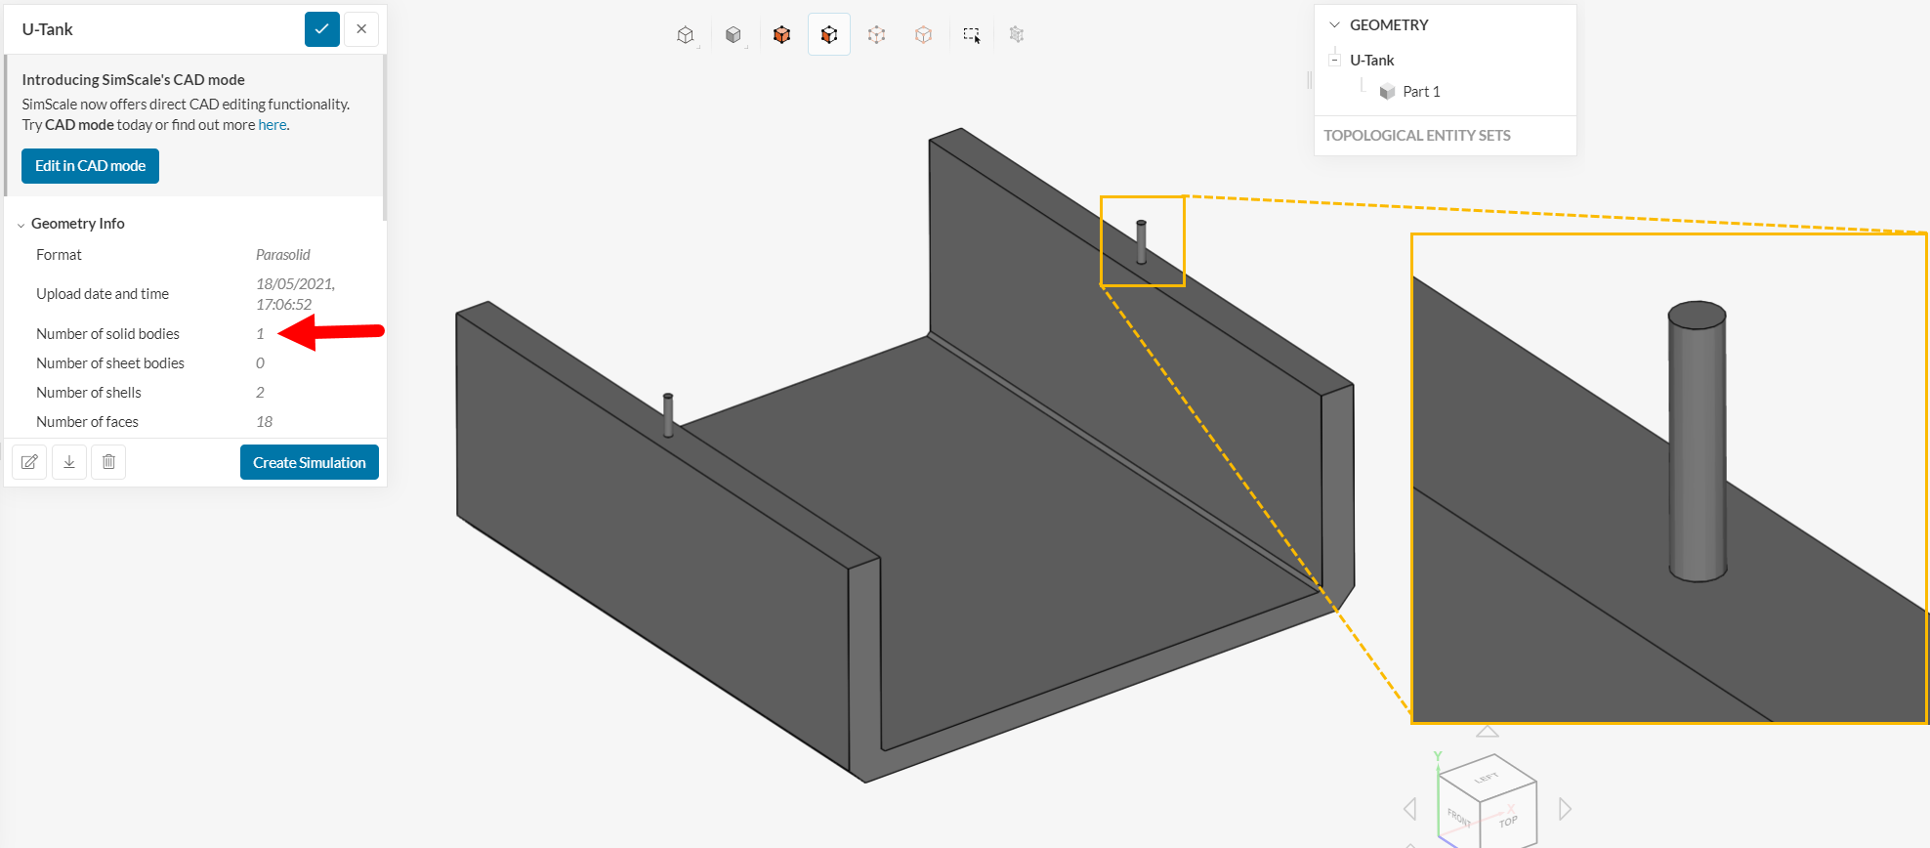This screenshot has height=848, width=1930.
Task: Collapse the U-Tank tree node
Action: (1335, 61)
